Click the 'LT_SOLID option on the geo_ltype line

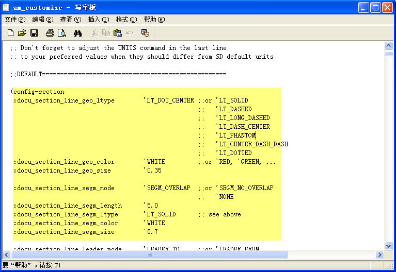tap(232, 100)
